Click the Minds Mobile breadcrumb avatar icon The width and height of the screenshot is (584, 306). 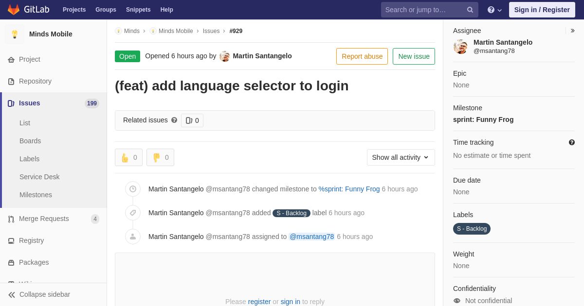click(153, 31)
